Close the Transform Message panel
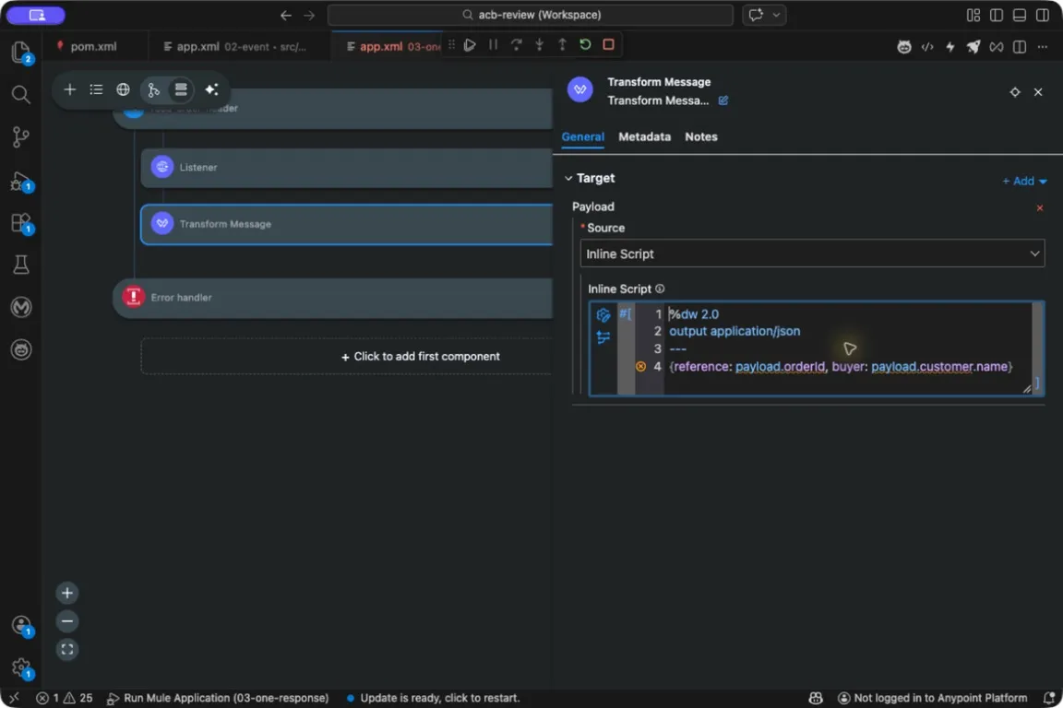This screenshot has width=1063, height=708. click(x=1038, y=92)
